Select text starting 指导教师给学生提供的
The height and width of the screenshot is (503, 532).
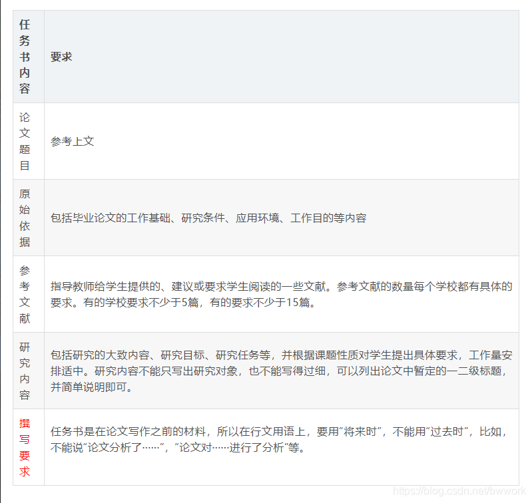(281, 294)
